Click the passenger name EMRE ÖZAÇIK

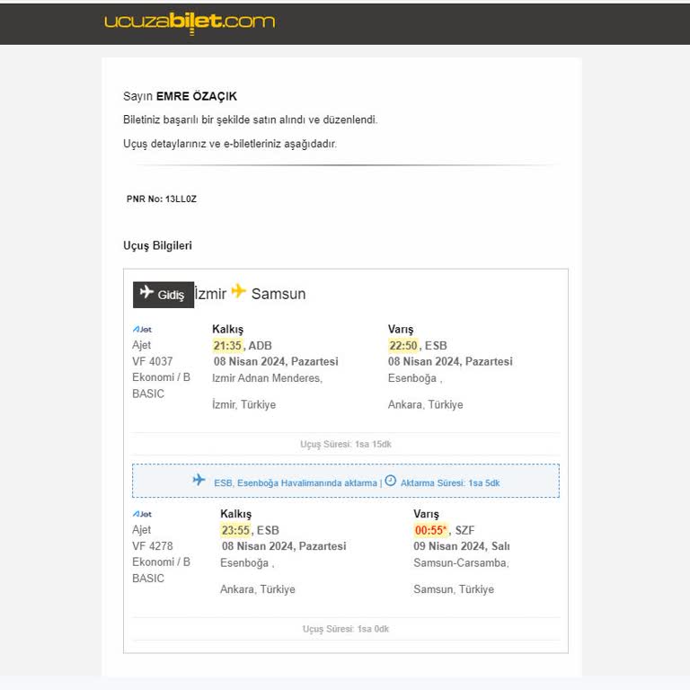[197, 97]
